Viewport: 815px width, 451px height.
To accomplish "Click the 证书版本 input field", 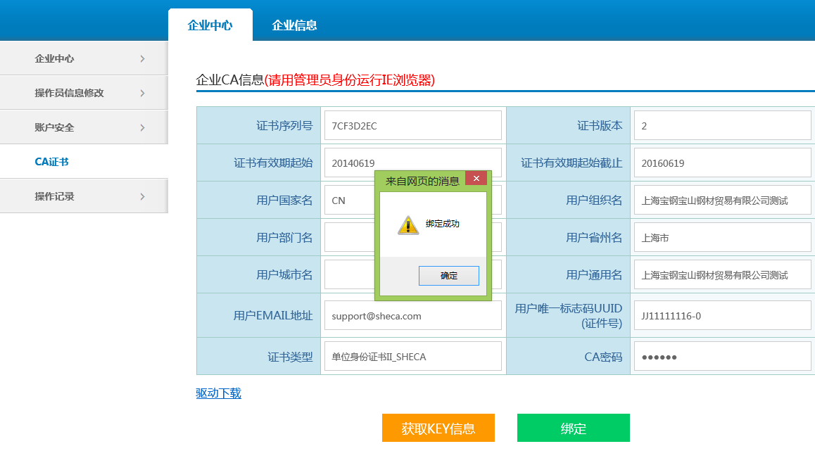I will coord(722,126).
